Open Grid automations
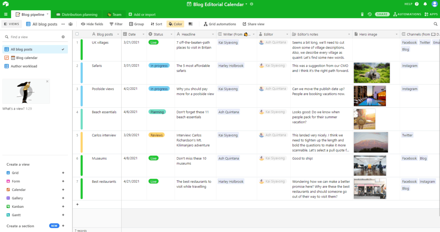Viewport: 440px width, 232px height. coord(219,24)
